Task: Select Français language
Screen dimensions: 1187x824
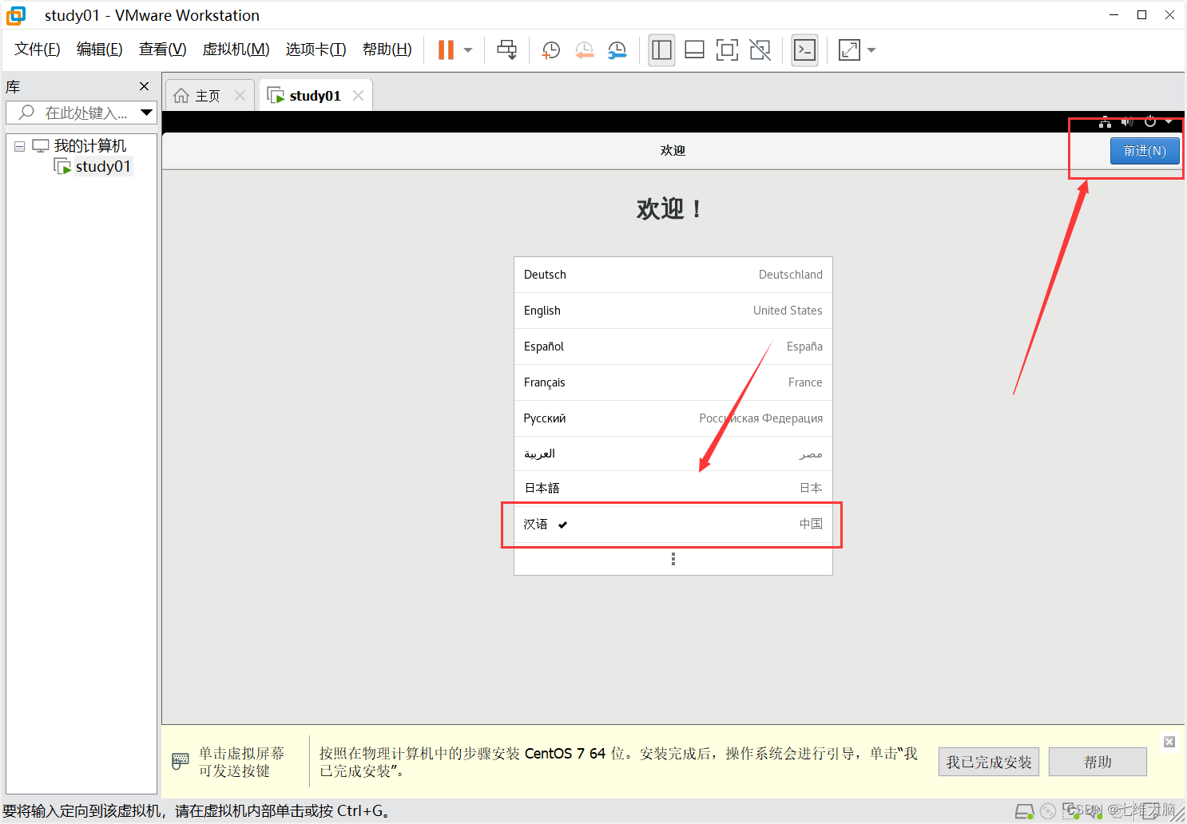Action: click(x=673, y=382)
